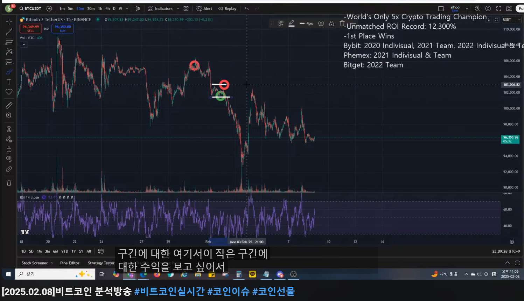Screen dimensions: 524x301
Task: Open the Pine Editor tab
Action: pyautogui.click(x=70, y=263)
